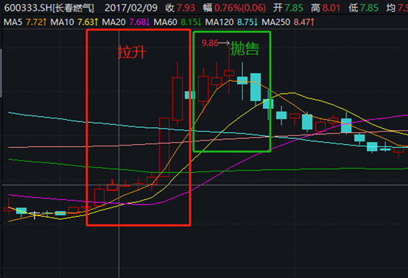
Task: Click the opening price 7.85 value
Action: [294, 8]
